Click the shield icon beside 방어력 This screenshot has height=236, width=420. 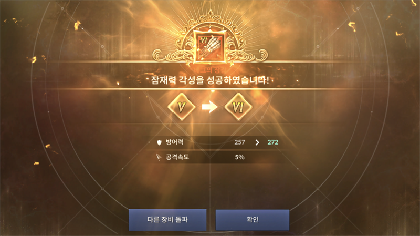[159, 142]
